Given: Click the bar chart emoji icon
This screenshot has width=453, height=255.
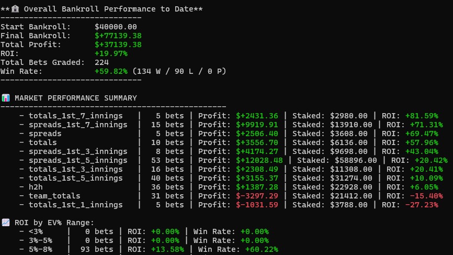Looking at the screenshot, I should click(x=5, y=98).
